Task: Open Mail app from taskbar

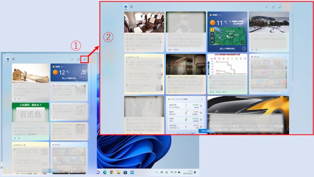Action: [132, 172]
